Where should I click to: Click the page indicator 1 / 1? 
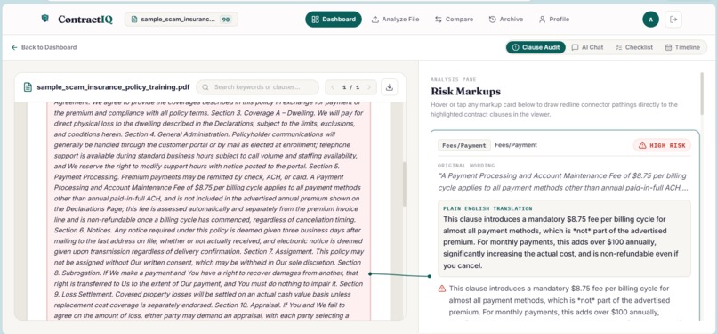click(x=351, y=87)
